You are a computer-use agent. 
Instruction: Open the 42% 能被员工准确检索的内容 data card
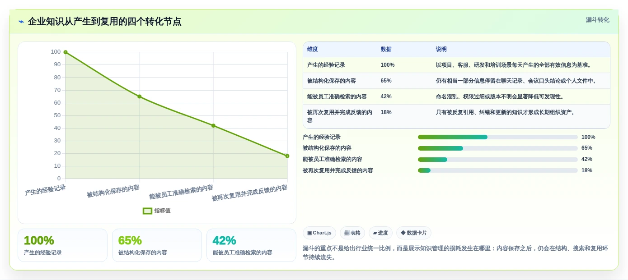pyautogui.click(x=251, y=245)
